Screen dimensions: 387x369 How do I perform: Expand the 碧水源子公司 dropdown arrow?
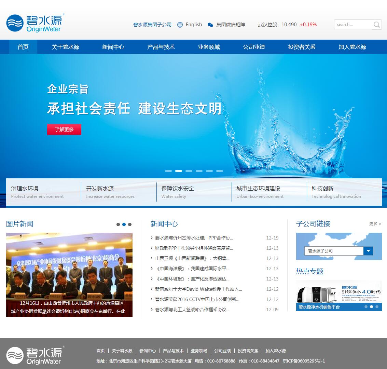(x=368, y=251)
